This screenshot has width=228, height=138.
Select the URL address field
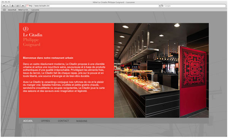[93, 6]
